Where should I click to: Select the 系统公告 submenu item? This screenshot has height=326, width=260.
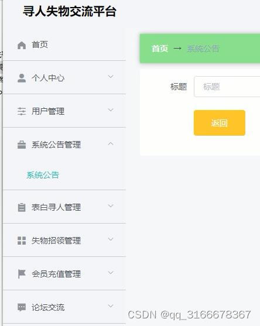click(x=43, y=175)
